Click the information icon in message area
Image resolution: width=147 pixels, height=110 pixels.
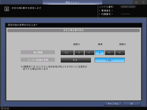tap(7, 9)
